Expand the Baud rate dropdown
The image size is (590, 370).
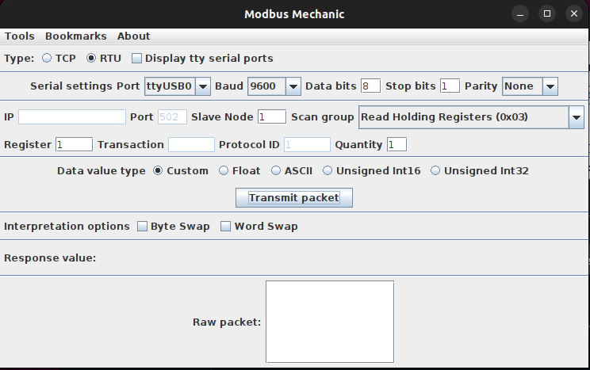point(274,86)
